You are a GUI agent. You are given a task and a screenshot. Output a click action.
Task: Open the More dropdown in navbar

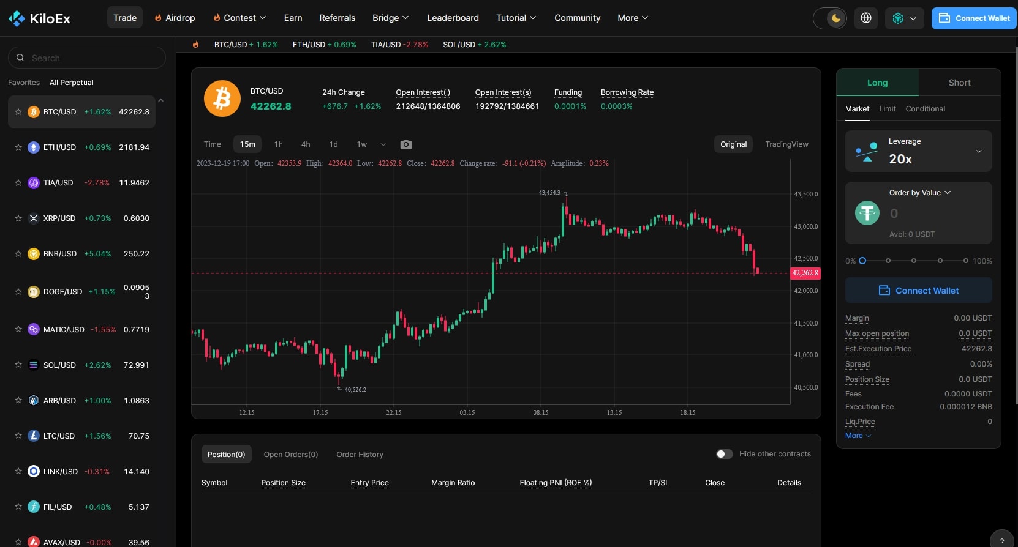[x=633, y=18]
